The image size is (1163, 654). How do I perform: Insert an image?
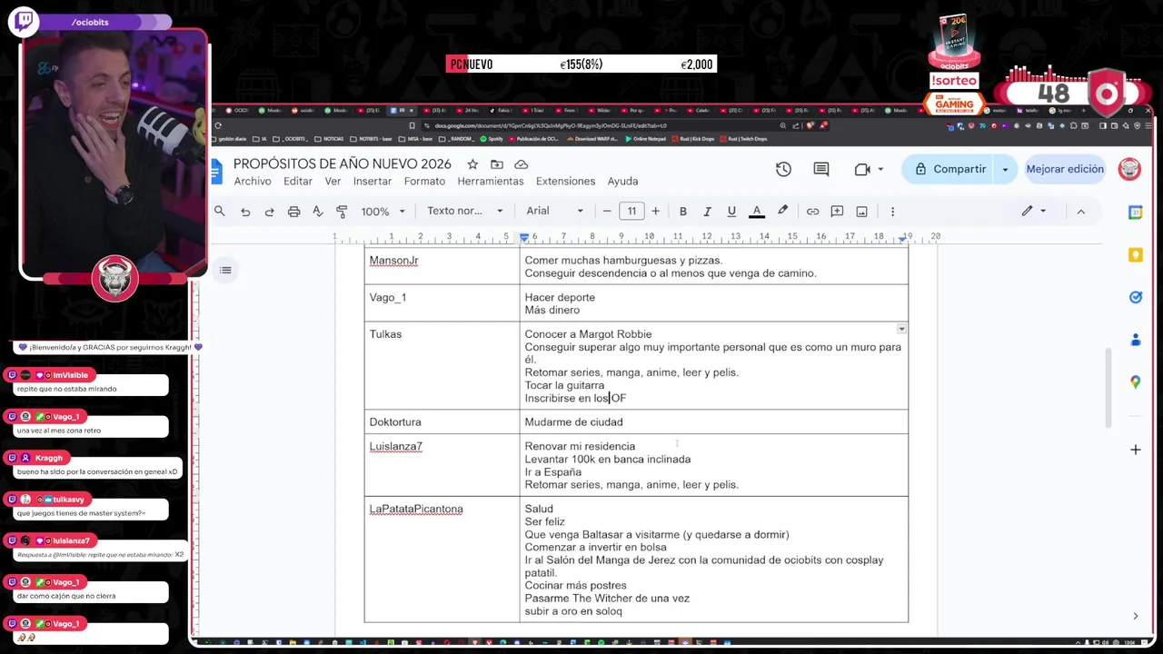(861, 211)
